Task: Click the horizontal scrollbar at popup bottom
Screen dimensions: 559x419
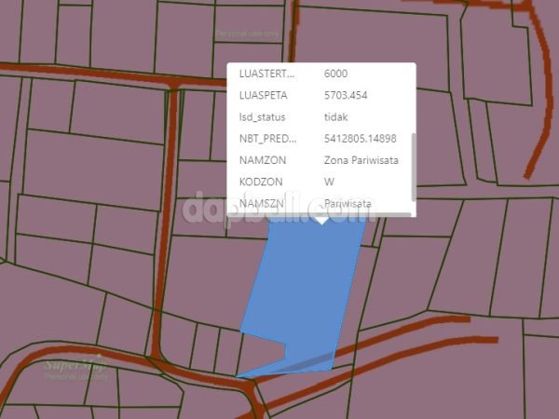Action: 321,215
